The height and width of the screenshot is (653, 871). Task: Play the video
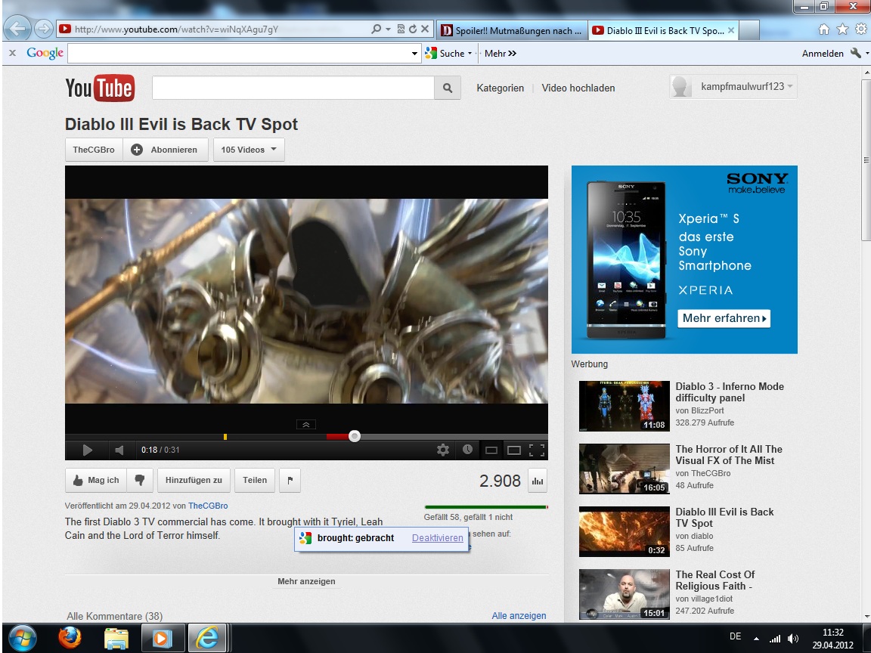point(87,450)
